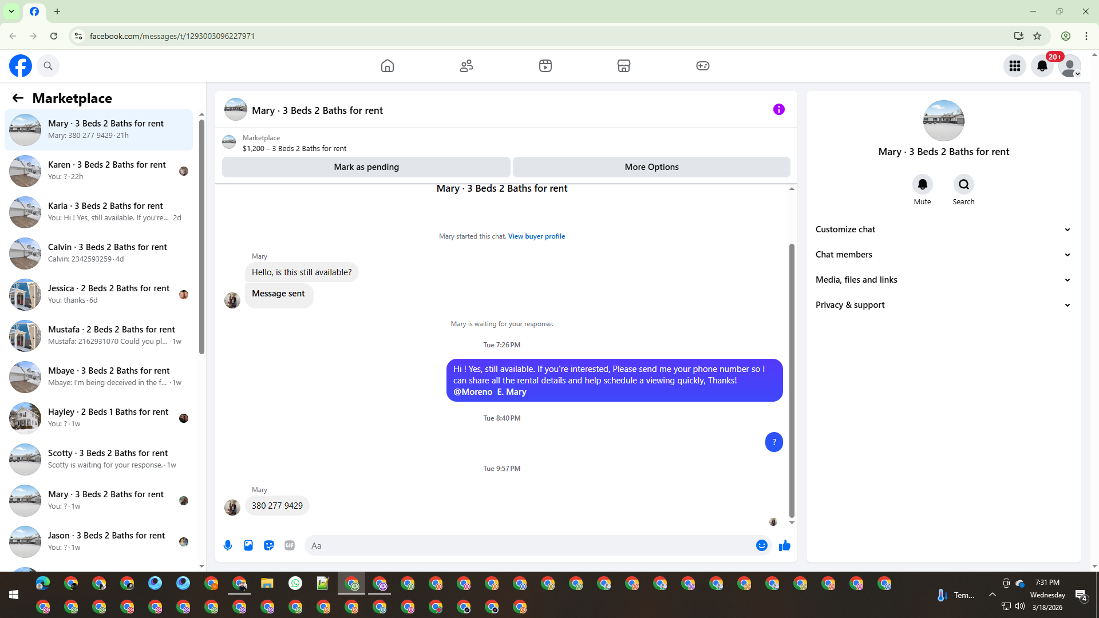Expand Chat members section
Screen dimensions: 1099x618
(943, 255)
